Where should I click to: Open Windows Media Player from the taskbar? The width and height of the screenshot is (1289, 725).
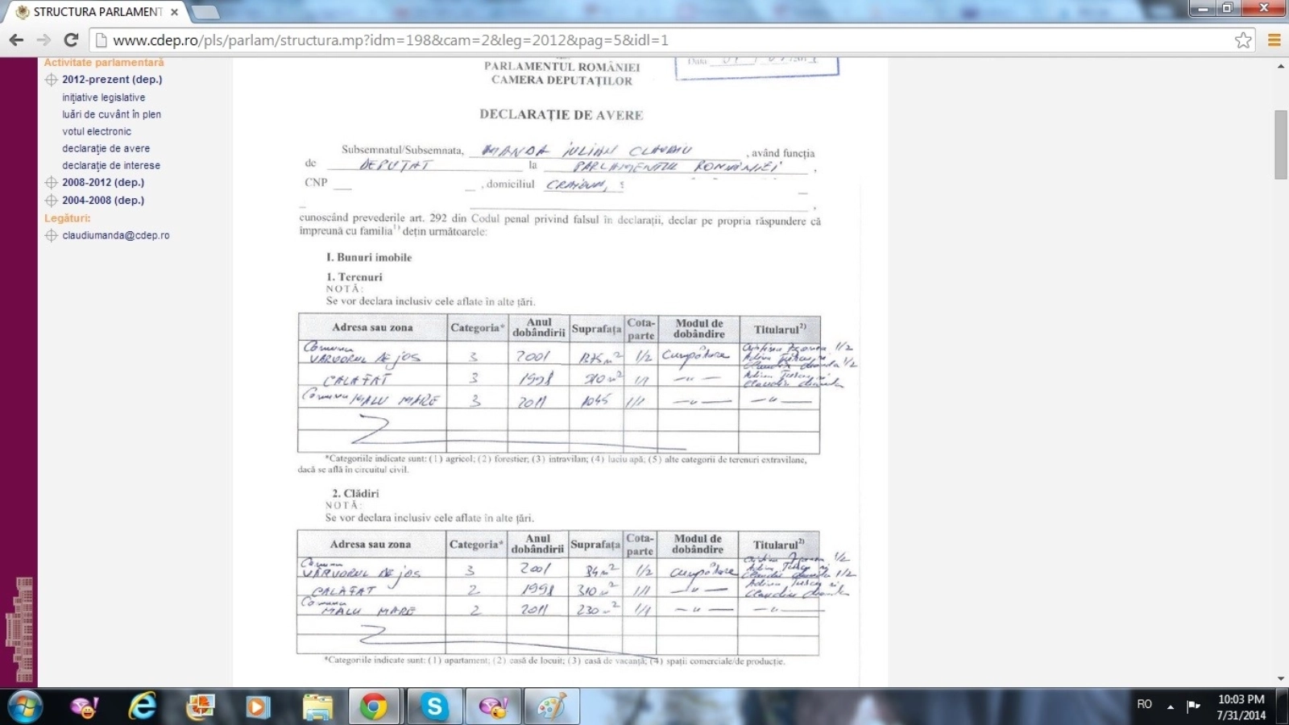point(258,706)
